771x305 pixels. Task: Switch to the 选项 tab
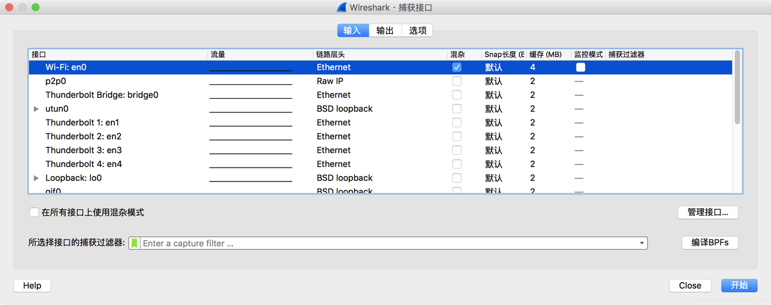click(417, 30)
